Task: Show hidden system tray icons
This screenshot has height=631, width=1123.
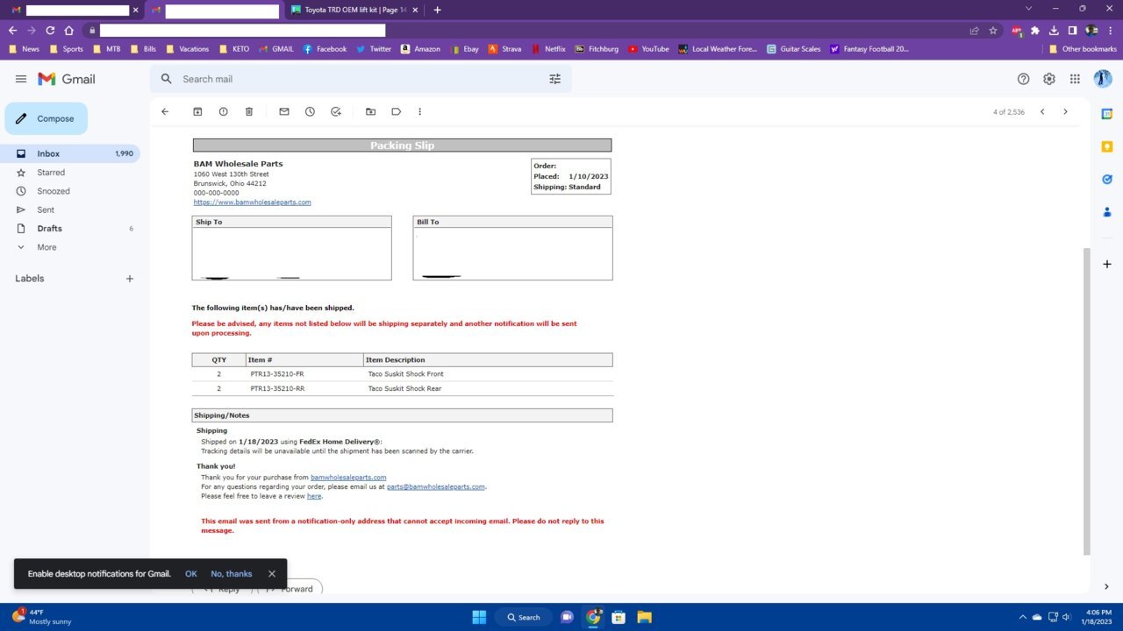Action: [1022, 617]
